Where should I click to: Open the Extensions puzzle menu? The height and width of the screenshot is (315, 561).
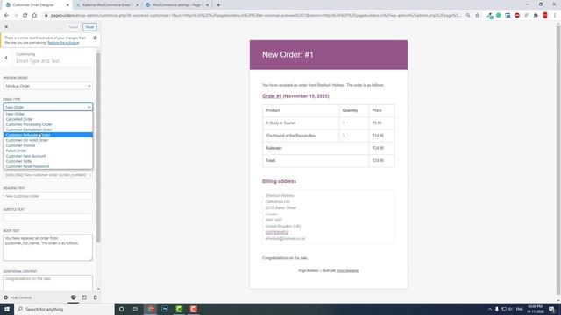(x=536, y=16)
